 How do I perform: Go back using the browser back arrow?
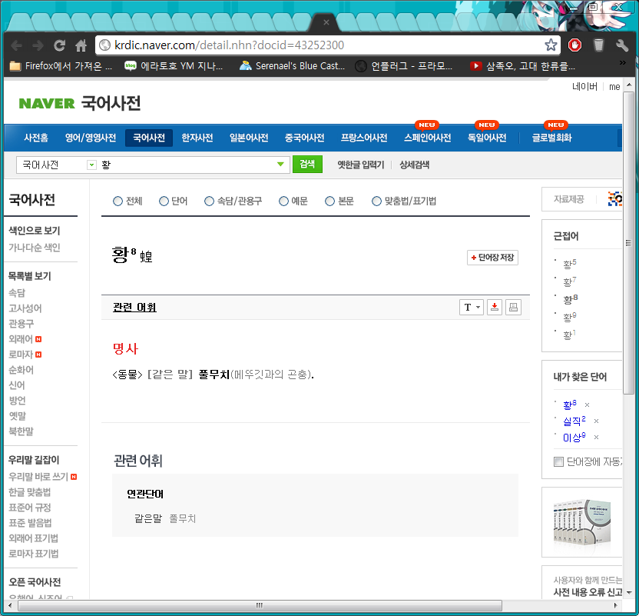[x=16, y=45]
